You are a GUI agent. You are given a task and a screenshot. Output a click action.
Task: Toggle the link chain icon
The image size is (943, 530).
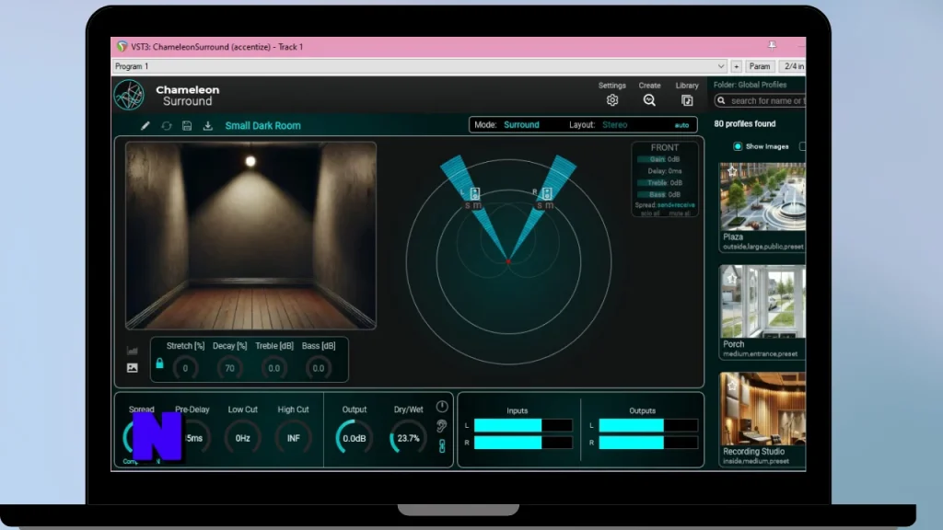442,446
